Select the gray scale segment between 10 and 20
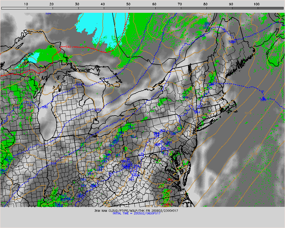This screenshot has height=228, width=285. (x=40, y=8)
